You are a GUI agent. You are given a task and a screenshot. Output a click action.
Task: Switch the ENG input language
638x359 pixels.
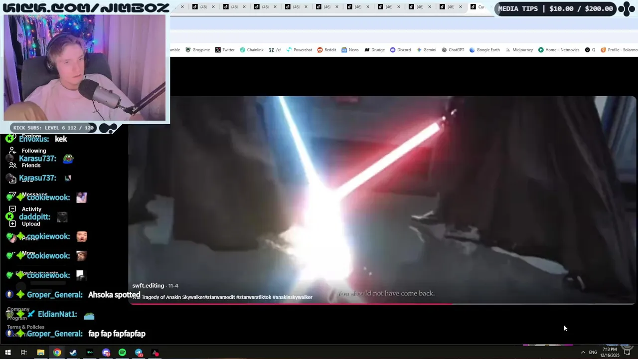593,353
